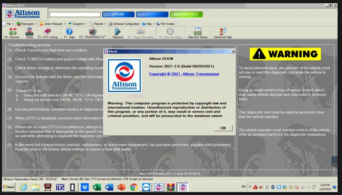Open Demo mode from the toolbar

coord(29,33)
